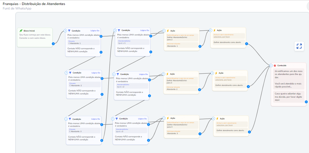This screenshot has height=153, width=309.
Task: Click 'Adicionar etiqueta Atendente 1' in the Ação block
Action: click(x=181, y=45)
